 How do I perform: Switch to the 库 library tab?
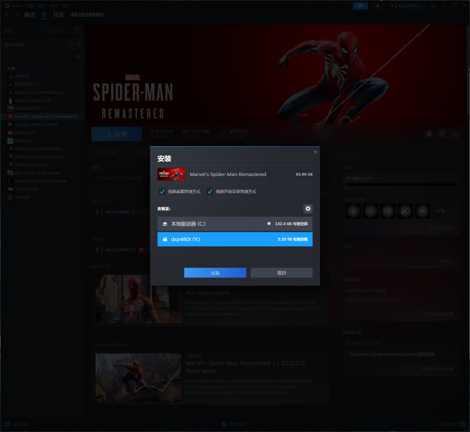coord(44,15)
